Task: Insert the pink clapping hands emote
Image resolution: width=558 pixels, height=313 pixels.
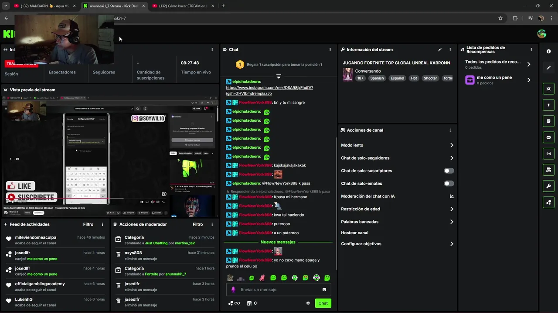Action: [x=262, y=278]
